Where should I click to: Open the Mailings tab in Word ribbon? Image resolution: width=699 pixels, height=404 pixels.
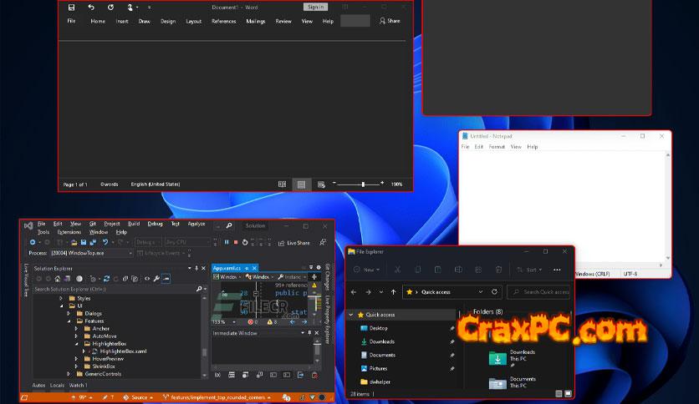pyautogui.click(x=254, y=21)
